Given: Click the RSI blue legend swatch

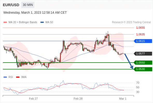Looking at the screenshot, I should 5,77.
